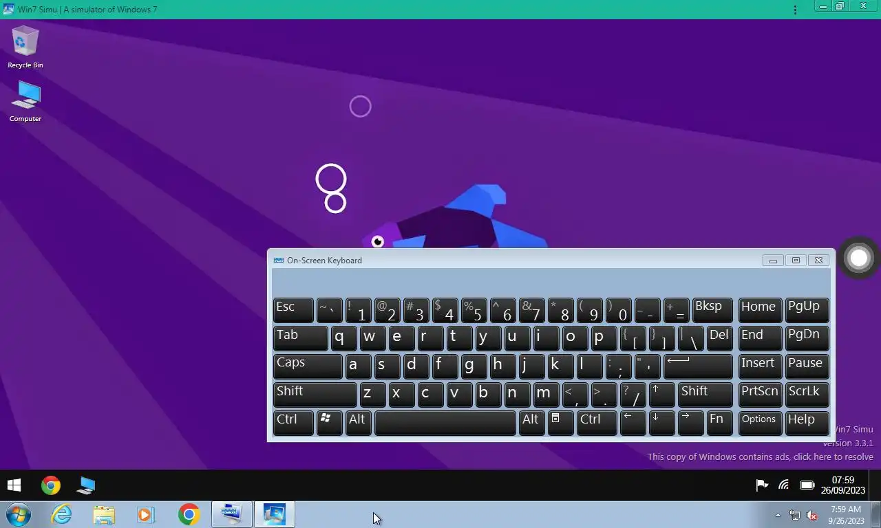Viewport: 881px width, 528px height.
Task: Click the PrtScn key
Action: pyautogui.click(x=760, y=395)
